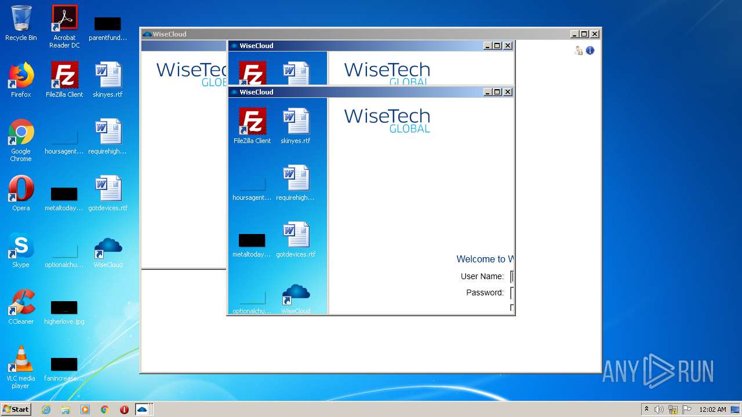This screenshot has width=742, height=417.
Task: Open the Action Center flag icon
Action: 686,409
